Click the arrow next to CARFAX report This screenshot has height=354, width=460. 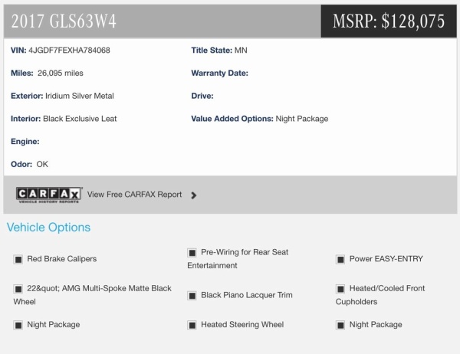pos(194,195)
